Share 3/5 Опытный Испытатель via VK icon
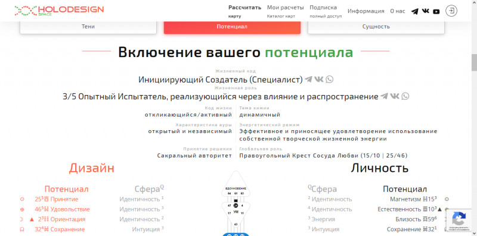477x236 pixels. pos(395,96)
